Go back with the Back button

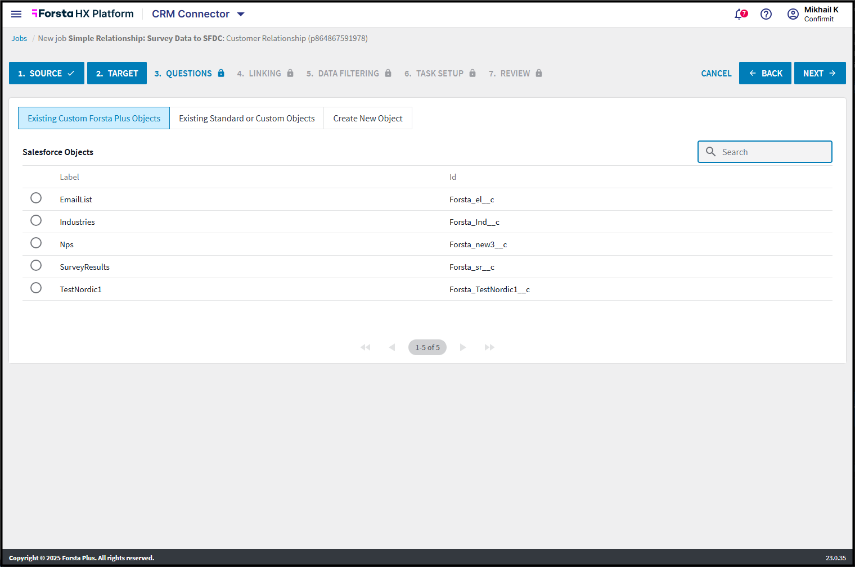click(765, 73)
